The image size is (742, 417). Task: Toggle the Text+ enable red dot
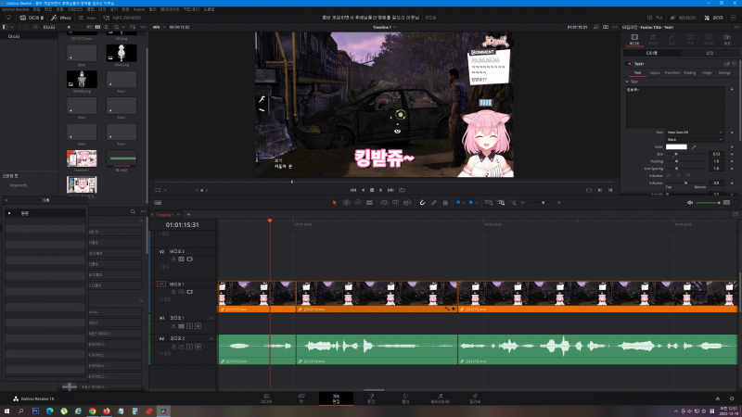(x=630, y=64)
